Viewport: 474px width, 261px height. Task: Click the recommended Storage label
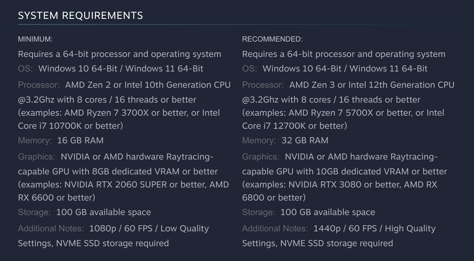pos(258,212)
